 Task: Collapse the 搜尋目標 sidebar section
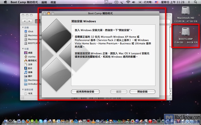coord(23,90)
